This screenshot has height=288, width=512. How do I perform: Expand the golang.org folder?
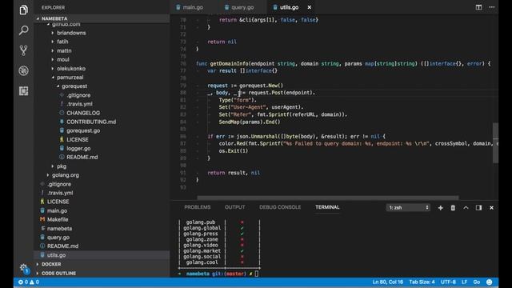tap(66, 175)
